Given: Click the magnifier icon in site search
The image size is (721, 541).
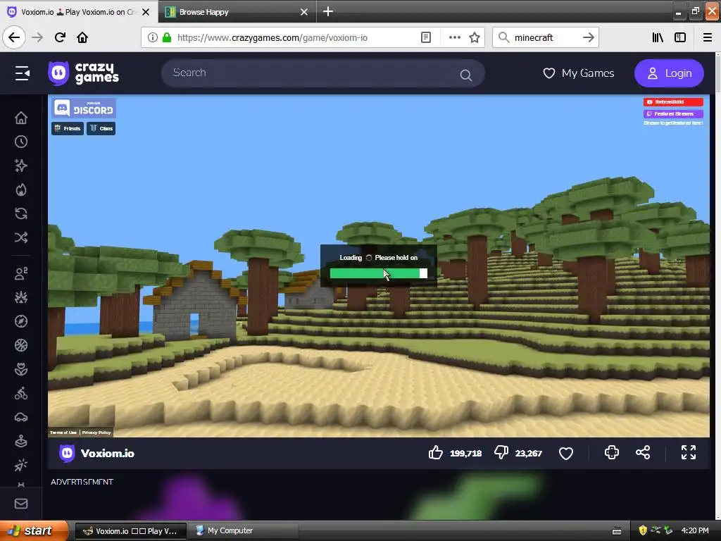Looking at the screenshot, I should 466,75.
